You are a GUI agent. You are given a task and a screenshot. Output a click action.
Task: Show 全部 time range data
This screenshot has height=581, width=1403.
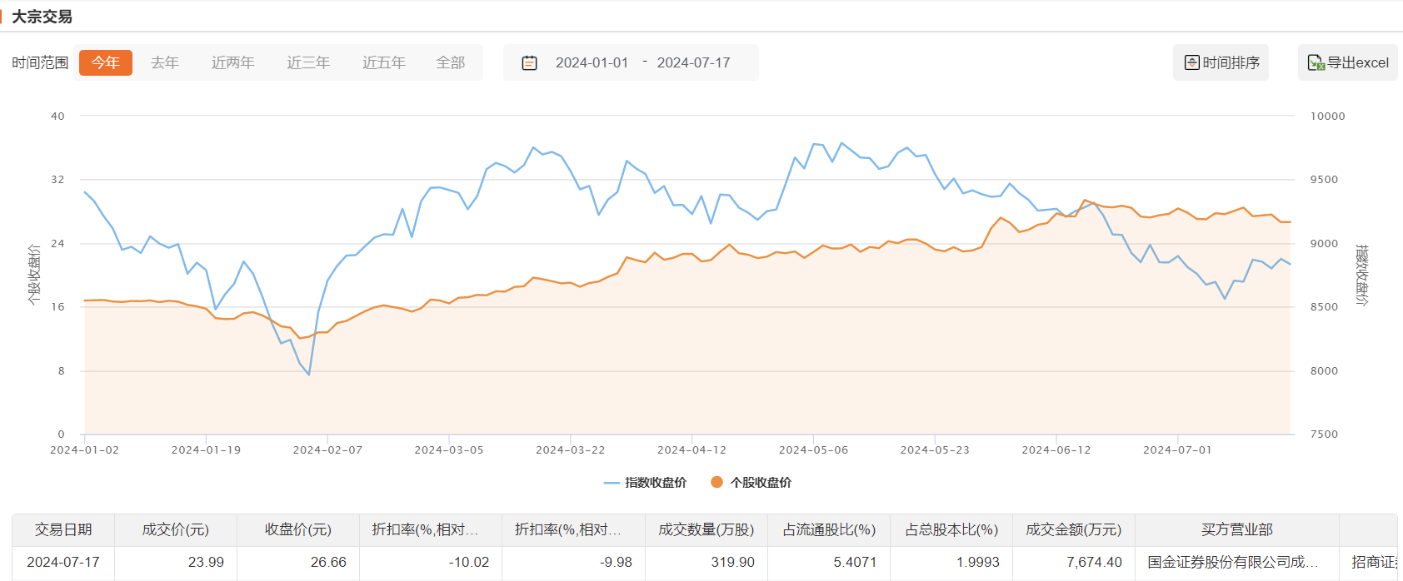451,62
